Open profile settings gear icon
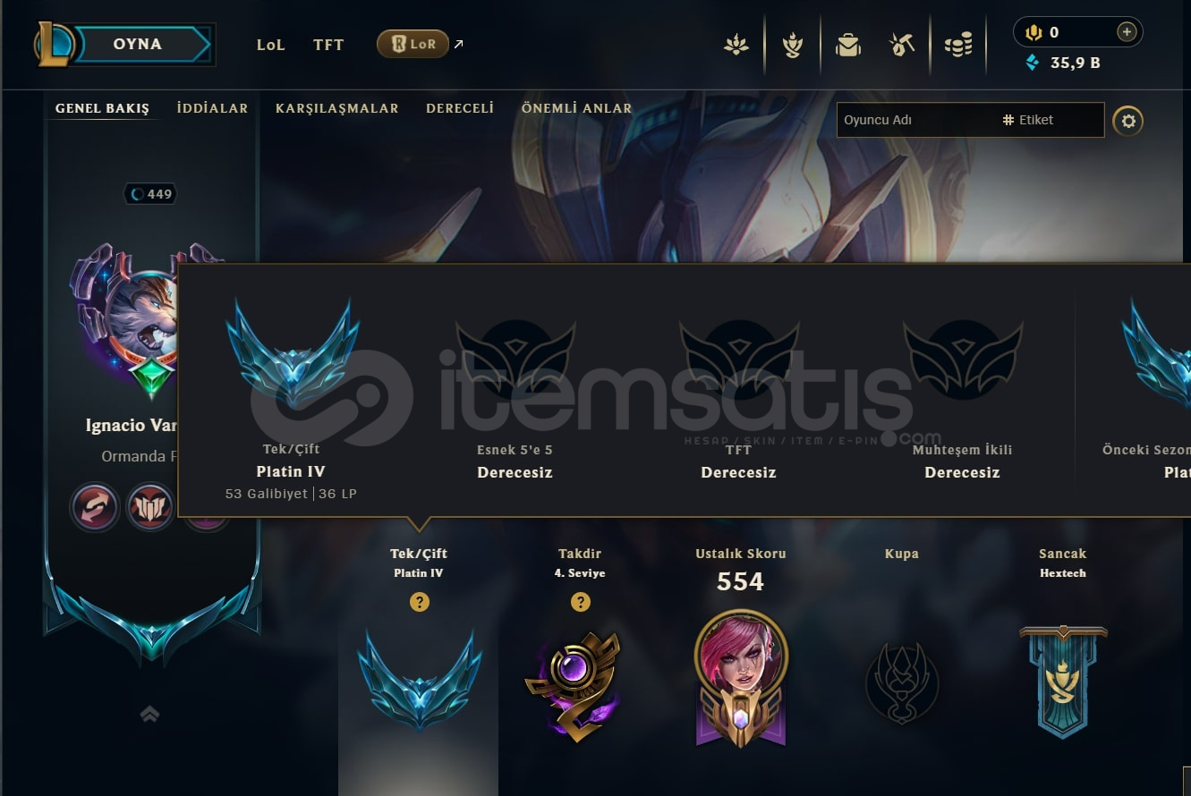The width and height of the screenshot is (1191, 796). pyautogui.click(x=1128, y=121)
